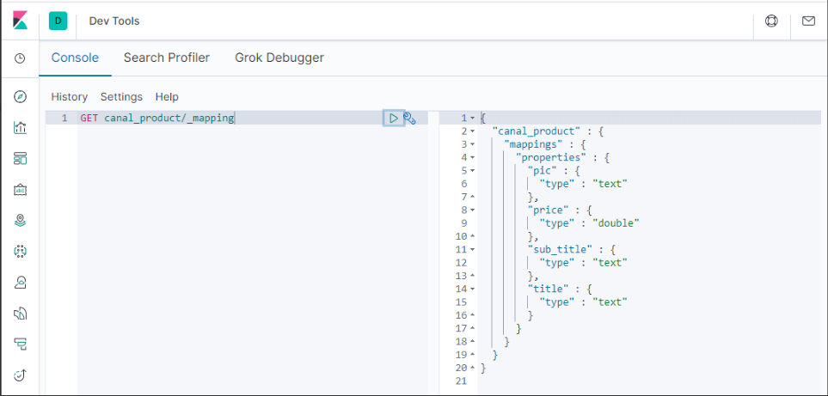Open Dashboard icon in sidebar
The width and height of the screenshot is (828, 396).
coord(20,158)
